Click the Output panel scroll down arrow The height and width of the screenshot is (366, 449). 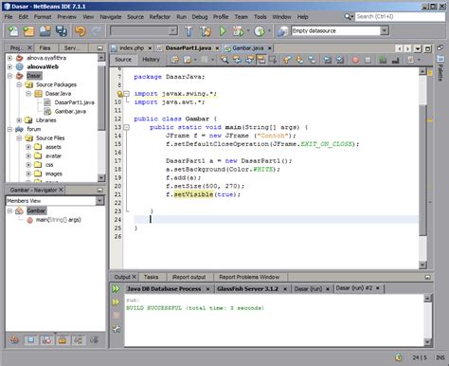(427, 341)
